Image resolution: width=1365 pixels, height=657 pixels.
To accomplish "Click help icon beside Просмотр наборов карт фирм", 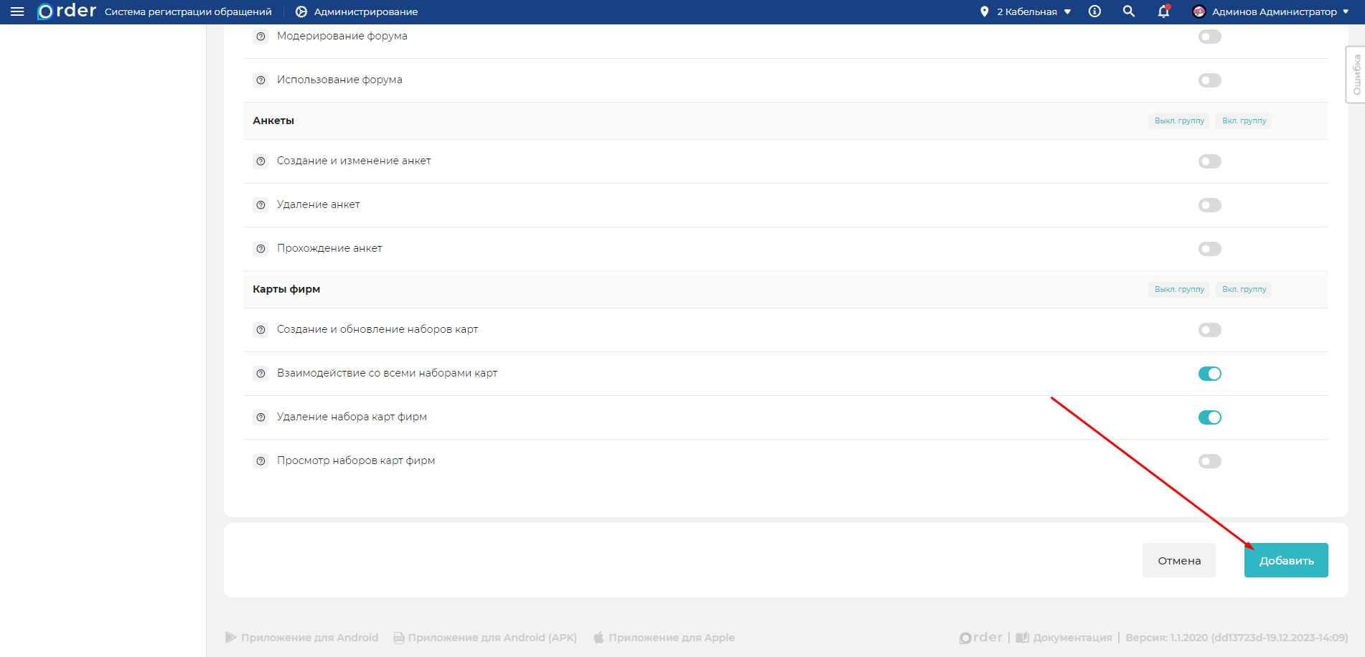I will point(261,461).
